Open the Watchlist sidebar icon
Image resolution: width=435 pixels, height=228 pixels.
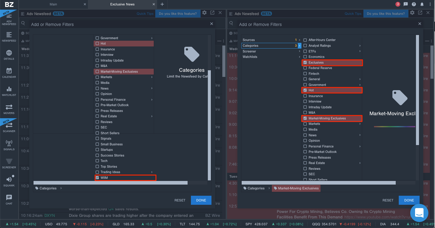(9, 91)
